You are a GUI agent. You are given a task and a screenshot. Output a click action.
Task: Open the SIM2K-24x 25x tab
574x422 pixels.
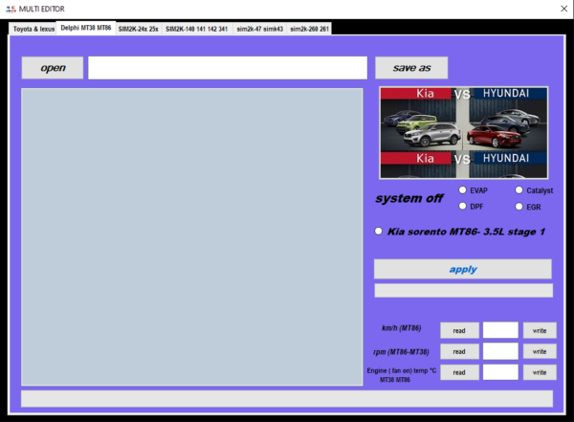[x=139, y=29]
